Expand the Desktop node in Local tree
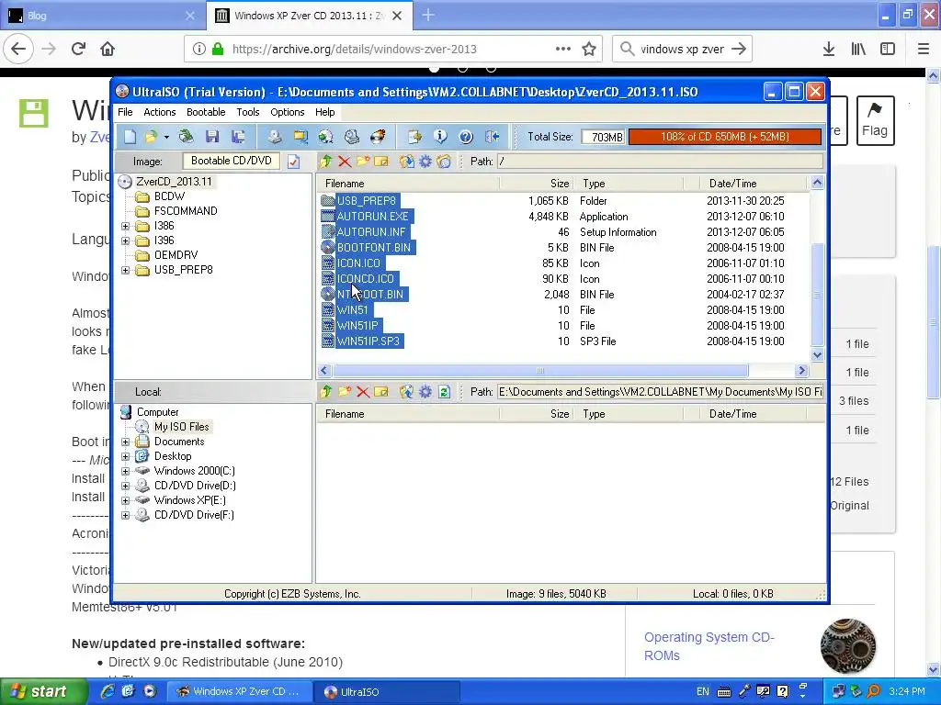The image size is (941, 705). (x=125, y=456)
